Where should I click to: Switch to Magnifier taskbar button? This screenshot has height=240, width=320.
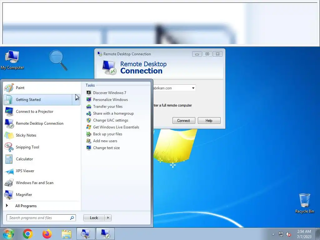click(x=86, y=234)
